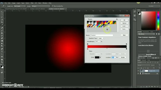Toggle lock position in Layers panel

146,68
